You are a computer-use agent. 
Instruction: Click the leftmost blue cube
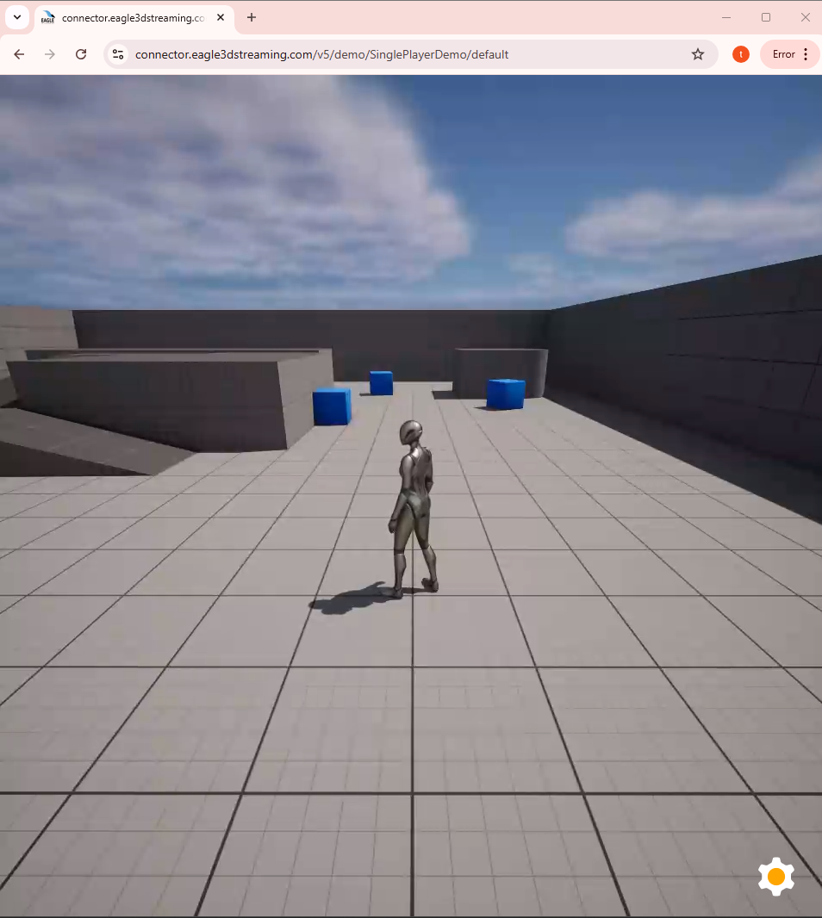332,406
